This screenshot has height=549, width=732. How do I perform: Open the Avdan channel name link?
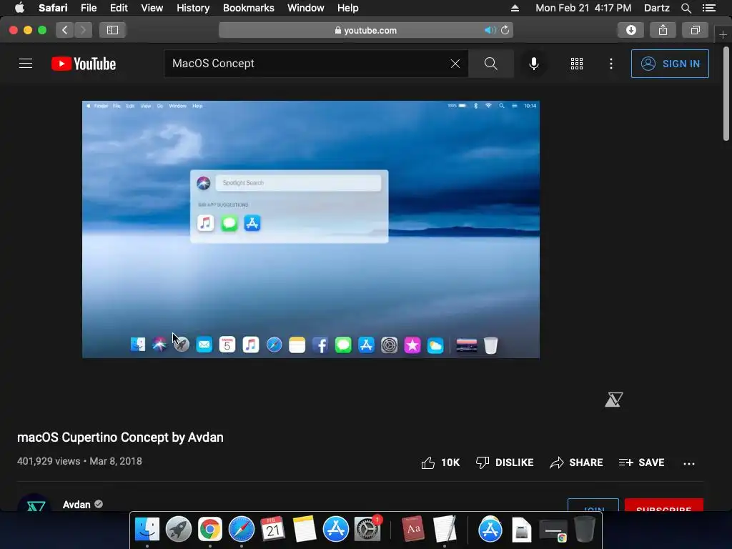76,505
